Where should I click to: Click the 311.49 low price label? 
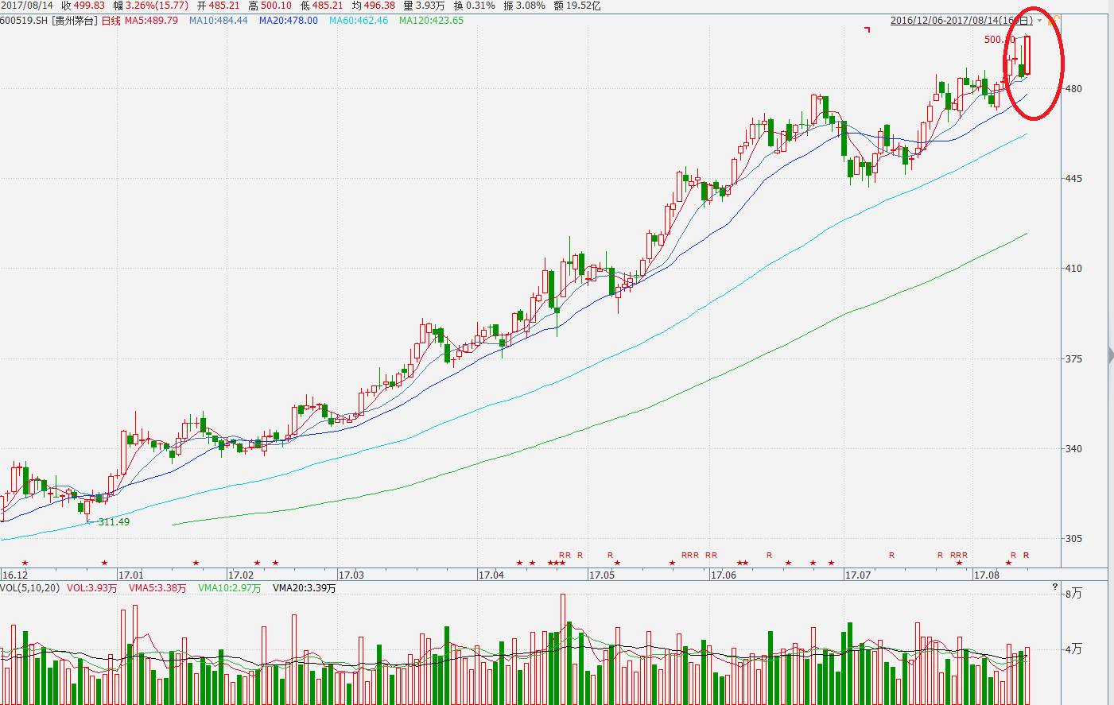113,522
